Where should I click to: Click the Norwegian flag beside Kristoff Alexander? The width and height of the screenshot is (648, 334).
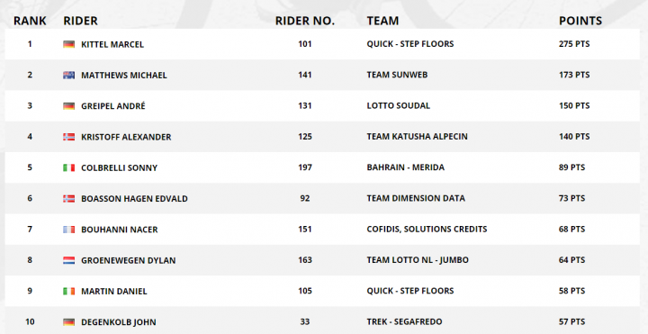click(68, 137)
